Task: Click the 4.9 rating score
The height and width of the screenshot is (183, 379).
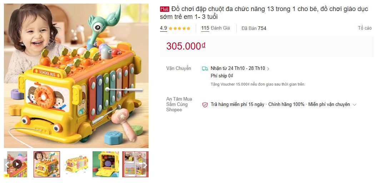Action: click(x=163, y=28)
